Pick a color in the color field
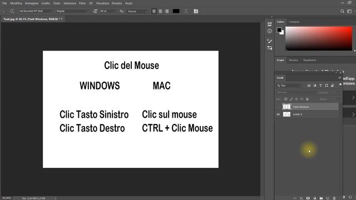Image resolution: width=356 pixels, height=200 pixels. pyautogui.click(x=319, y=38)
